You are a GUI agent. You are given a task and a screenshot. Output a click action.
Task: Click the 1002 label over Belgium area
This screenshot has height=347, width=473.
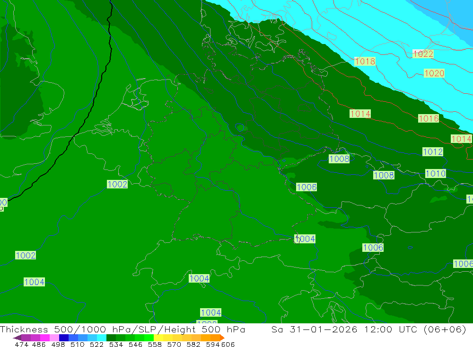click(117, 184)
